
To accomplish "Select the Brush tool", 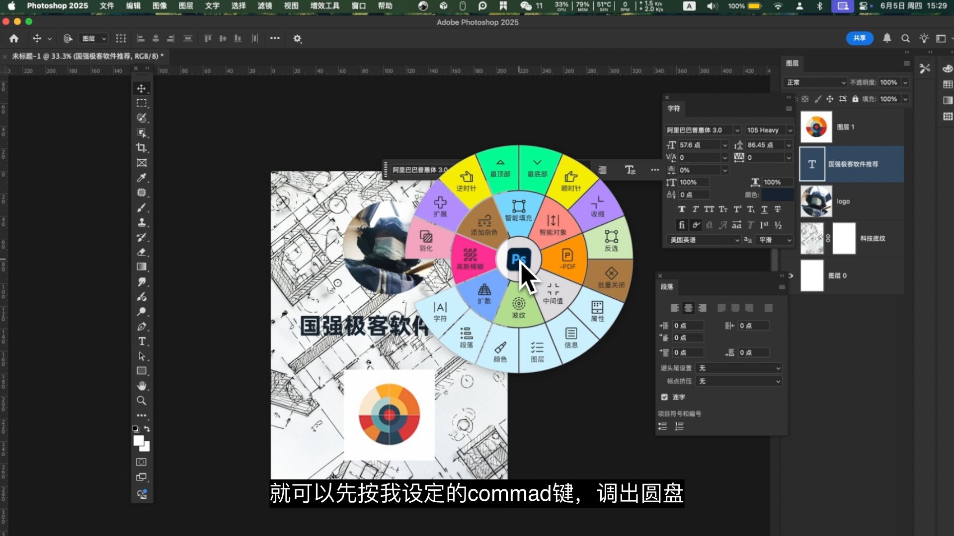I will pos(142,207).
